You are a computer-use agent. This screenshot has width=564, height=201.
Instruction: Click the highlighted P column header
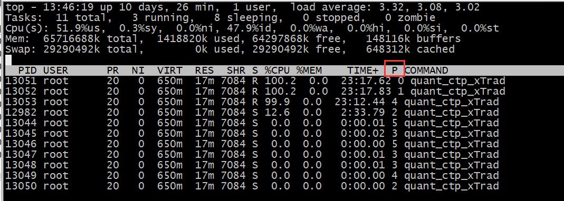coord(395,71)
